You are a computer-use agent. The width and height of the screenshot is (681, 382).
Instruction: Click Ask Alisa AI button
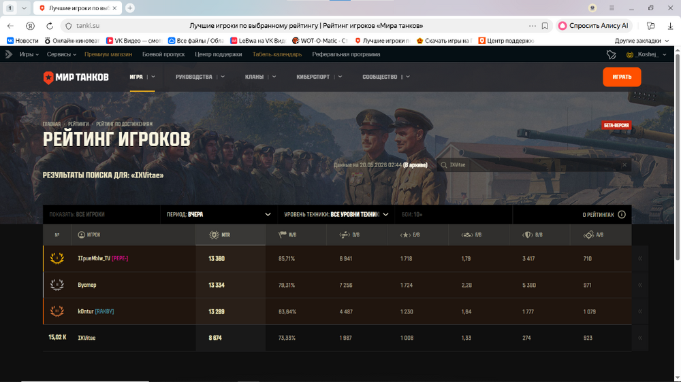pos(593,26)
